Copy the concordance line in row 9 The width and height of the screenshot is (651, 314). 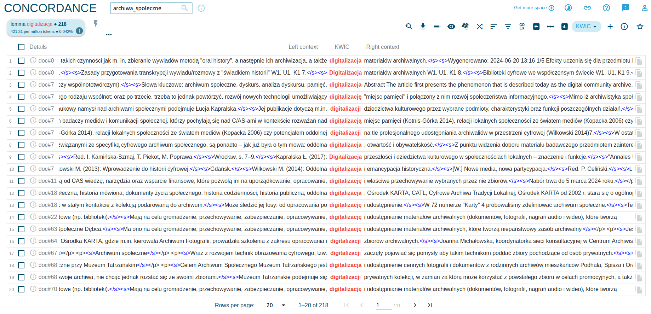click(x=639, y=157)
